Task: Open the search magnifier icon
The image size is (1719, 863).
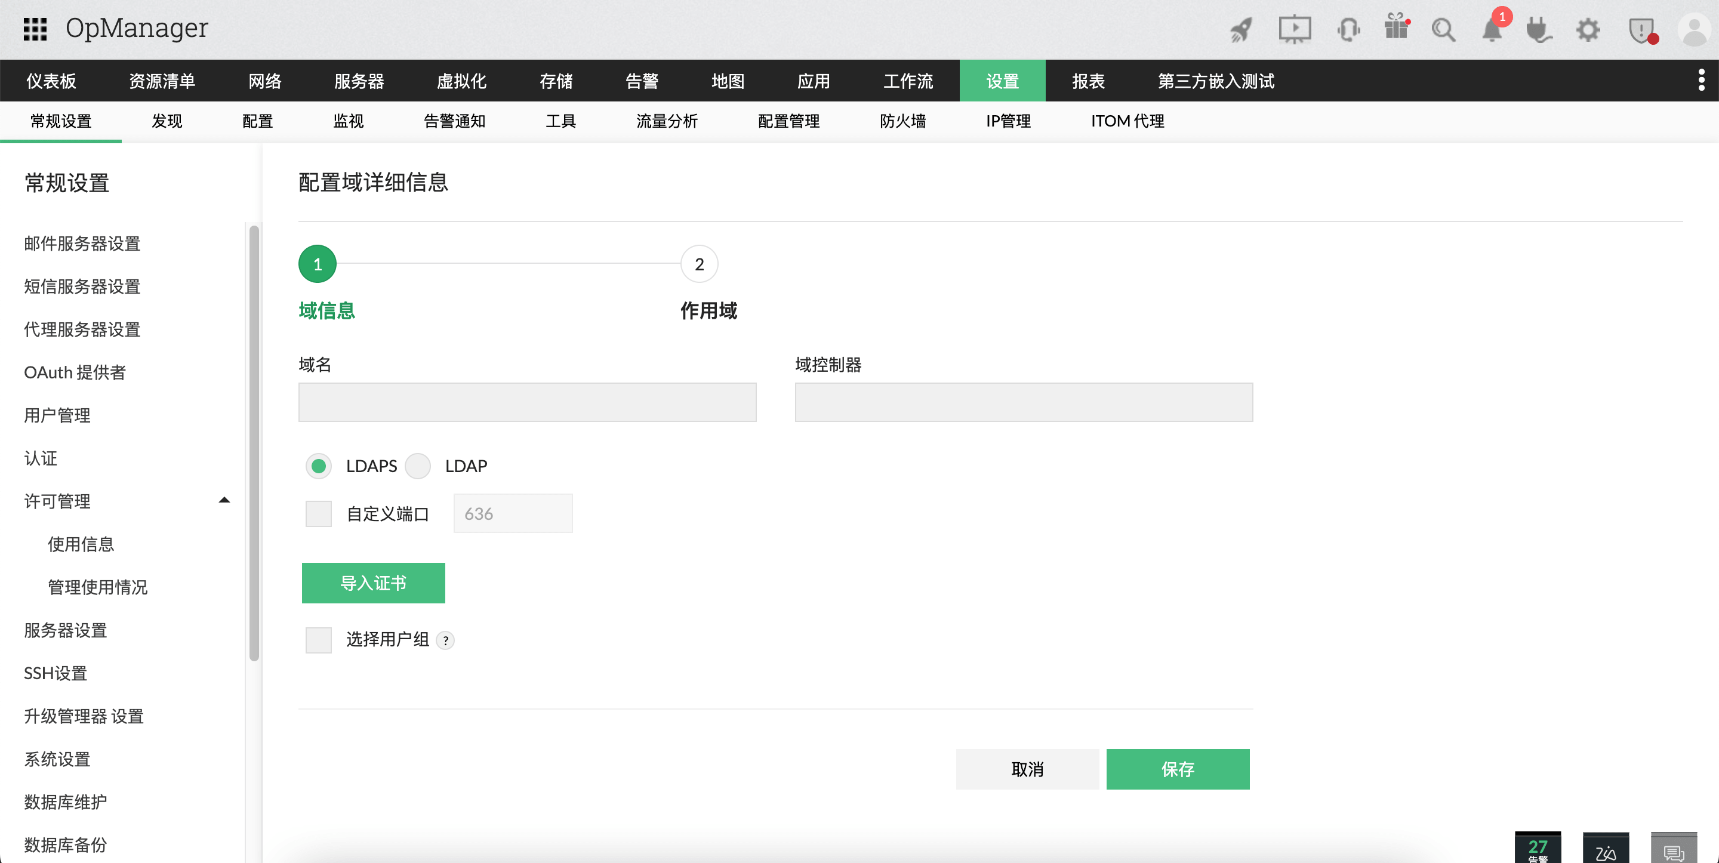Action: tap(1443, 29)
